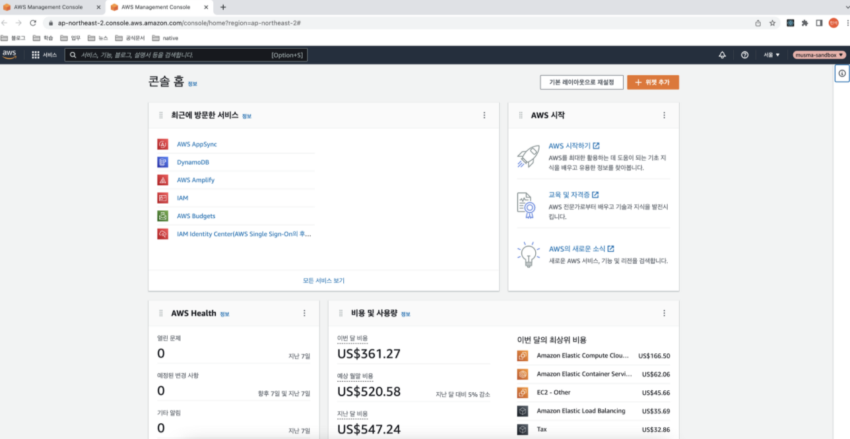
Task: Click the Amazon Elastic Container Service cost icon
Action: (x=523, y=374)
